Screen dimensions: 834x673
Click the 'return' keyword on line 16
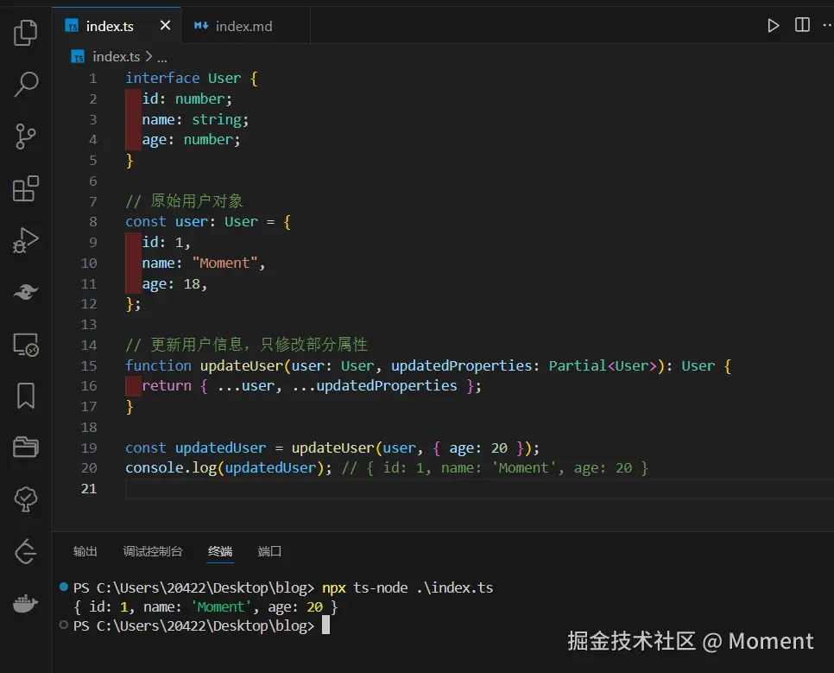coord(167,385)
